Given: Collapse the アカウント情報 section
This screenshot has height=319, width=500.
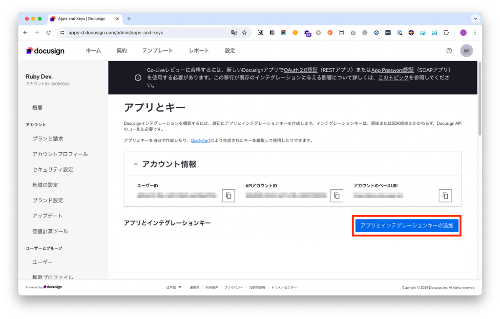Looking at the screenshot, I should pyautogui.click(x=136, y=164).
